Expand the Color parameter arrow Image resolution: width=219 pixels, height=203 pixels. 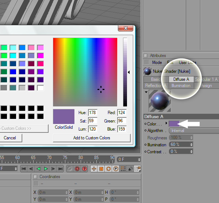(166, 124)
